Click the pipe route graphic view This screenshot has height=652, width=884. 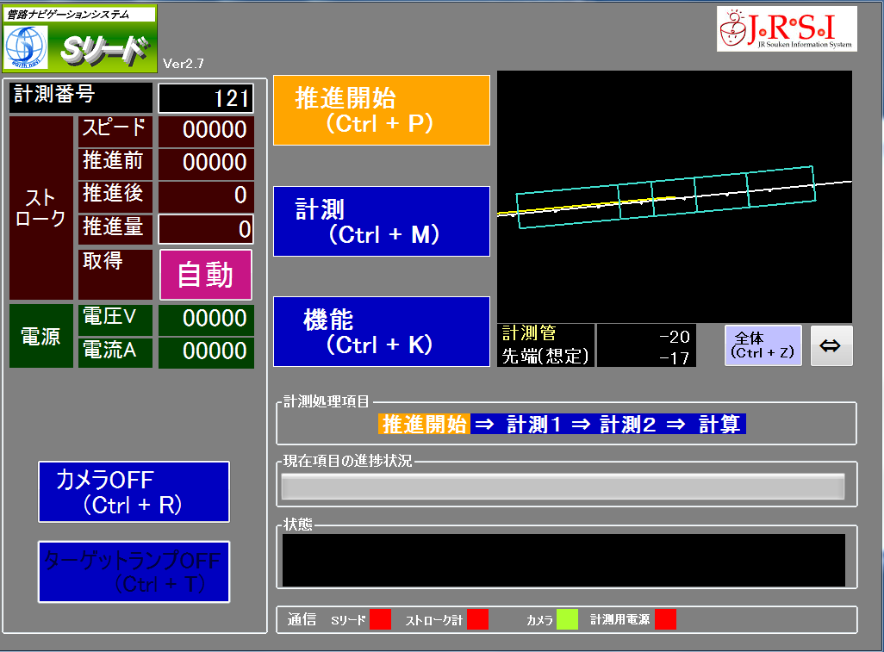click(x=675, y=196)
